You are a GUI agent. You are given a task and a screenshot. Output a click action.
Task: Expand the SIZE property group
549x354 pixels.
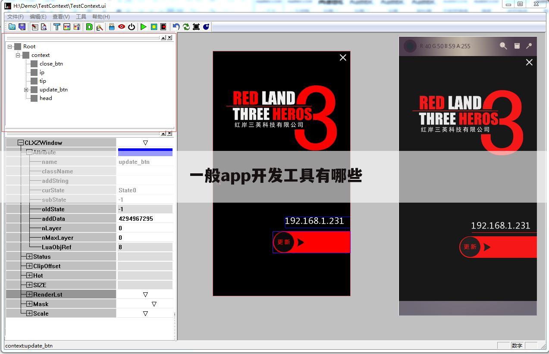pyautogui.click(x=29, y=285)
